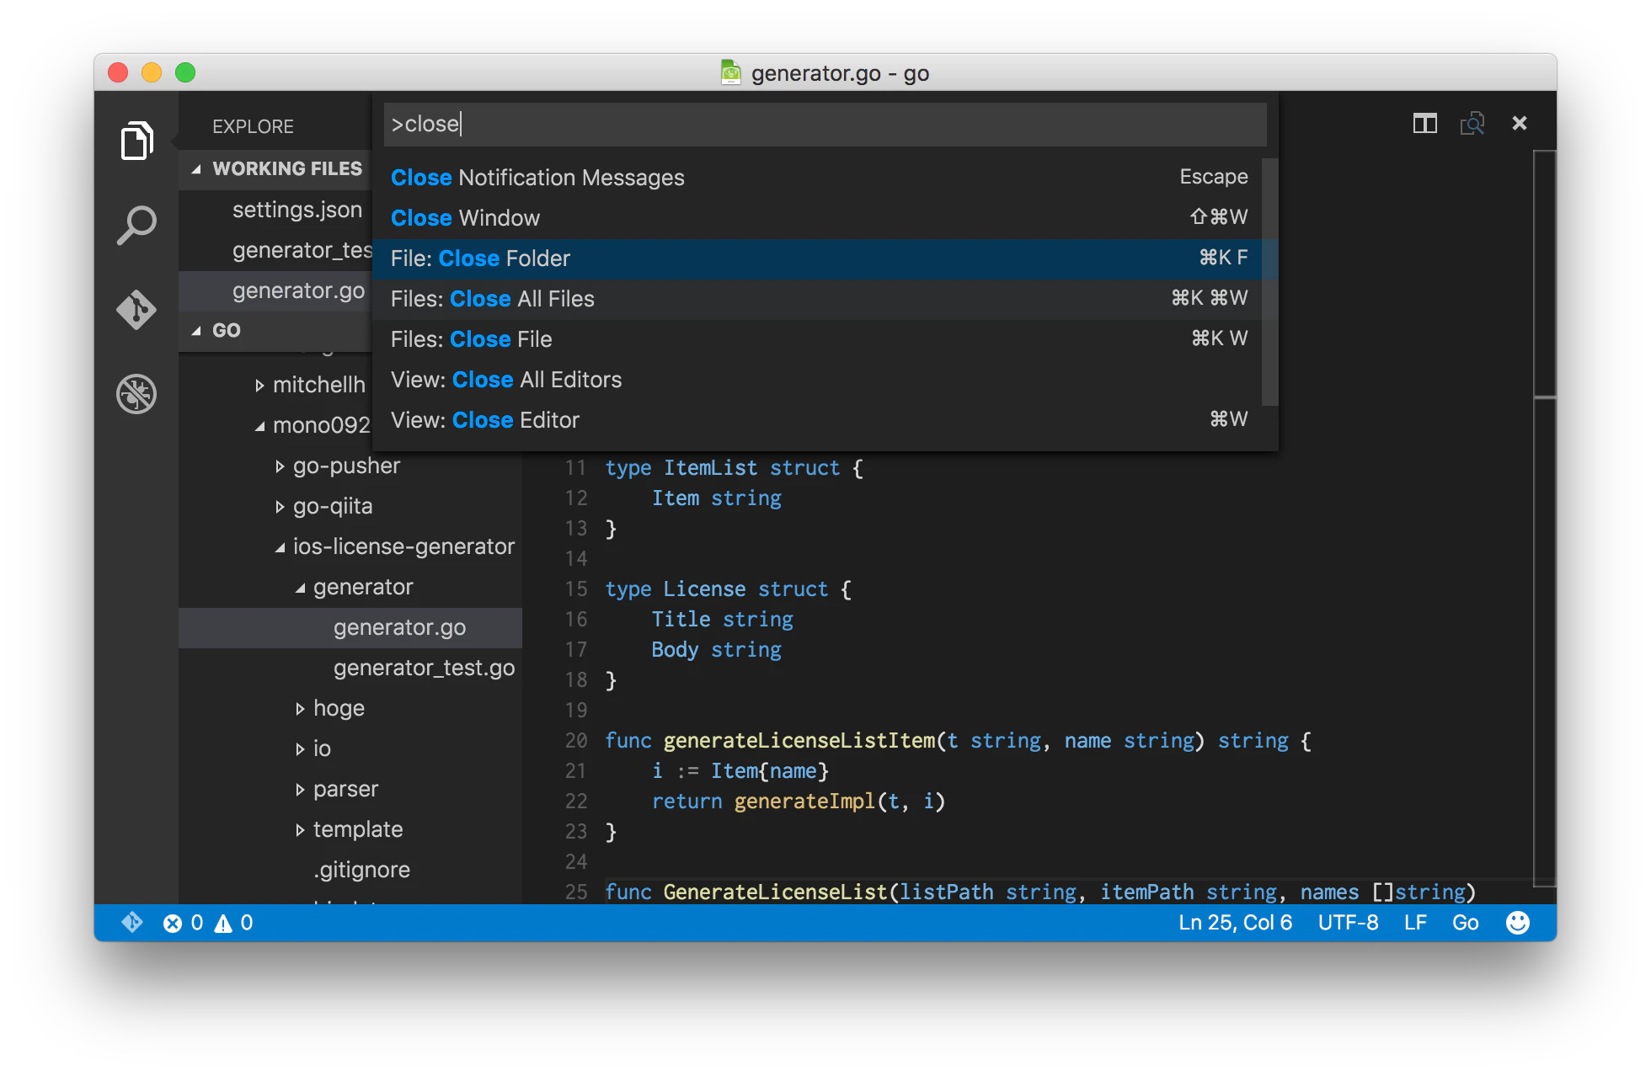Viewport: 1651px width, 1076px height.
Task: Open the Explorer view in the activity bar
Action: click(136, 140)
